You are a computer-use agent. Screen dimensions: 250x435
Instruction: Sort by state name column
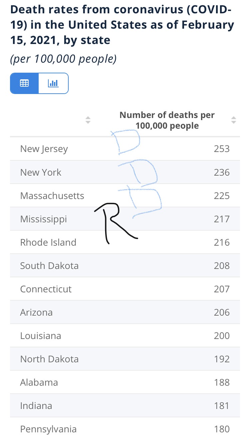tap(88, 120)
